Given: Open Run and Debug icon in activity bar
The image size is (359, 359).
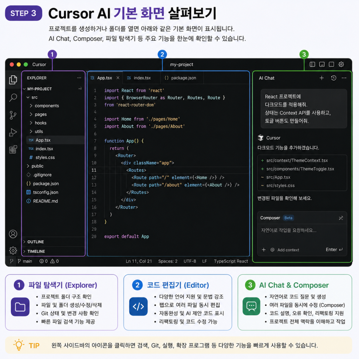Looking at the screenshot, I should (13, 132).
